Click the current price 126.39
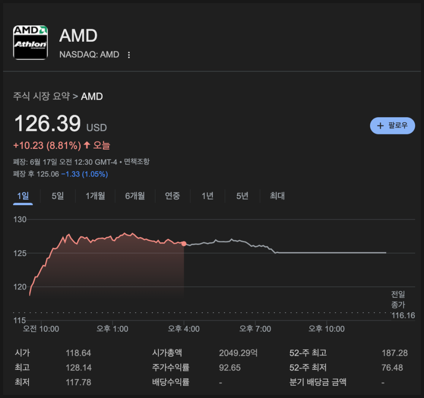This screenshot has height=398, width=424. tap(47, 123)
